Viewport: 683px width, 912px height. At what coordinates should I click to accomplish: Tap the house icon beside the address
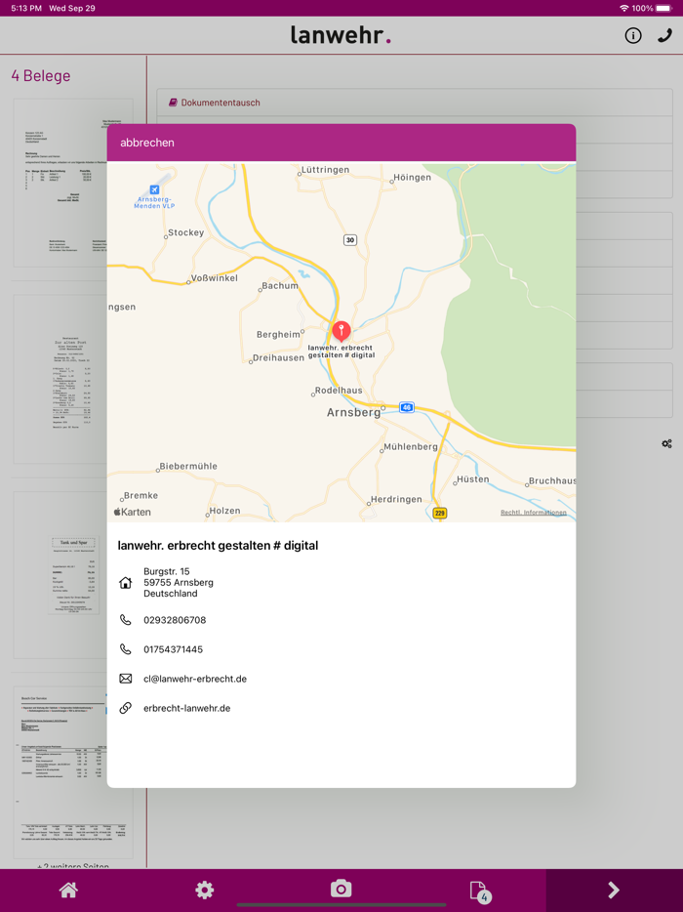pyautogui.click(x=126, y=583)
